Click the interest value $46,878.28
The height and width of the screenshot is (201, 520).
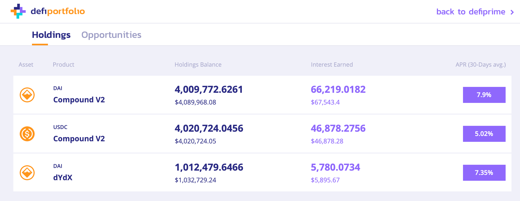(x=327, y=141)
